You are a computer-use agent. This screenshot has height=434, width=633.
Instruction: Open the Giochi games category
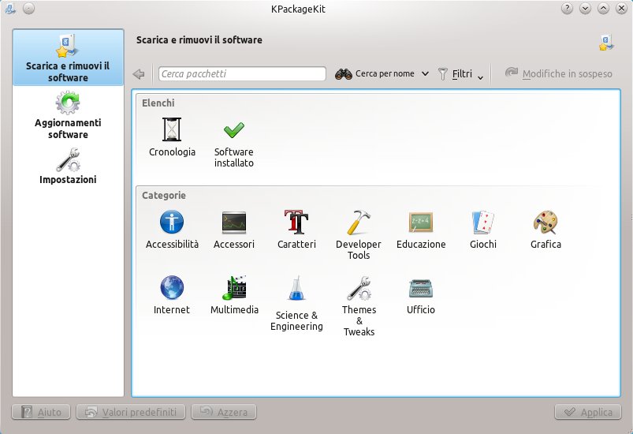click(482, 223)
